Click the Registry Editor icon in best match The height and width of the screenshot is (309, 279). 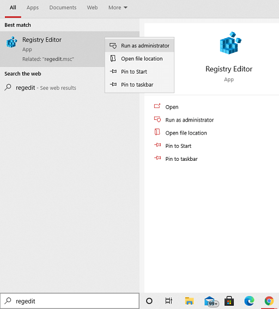pyautogui.click(x=11, y=42)
